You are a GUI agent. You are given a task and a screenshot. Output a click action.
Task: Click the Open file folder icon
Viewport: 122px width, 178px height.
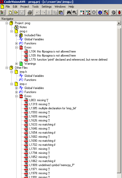[16, 12]
